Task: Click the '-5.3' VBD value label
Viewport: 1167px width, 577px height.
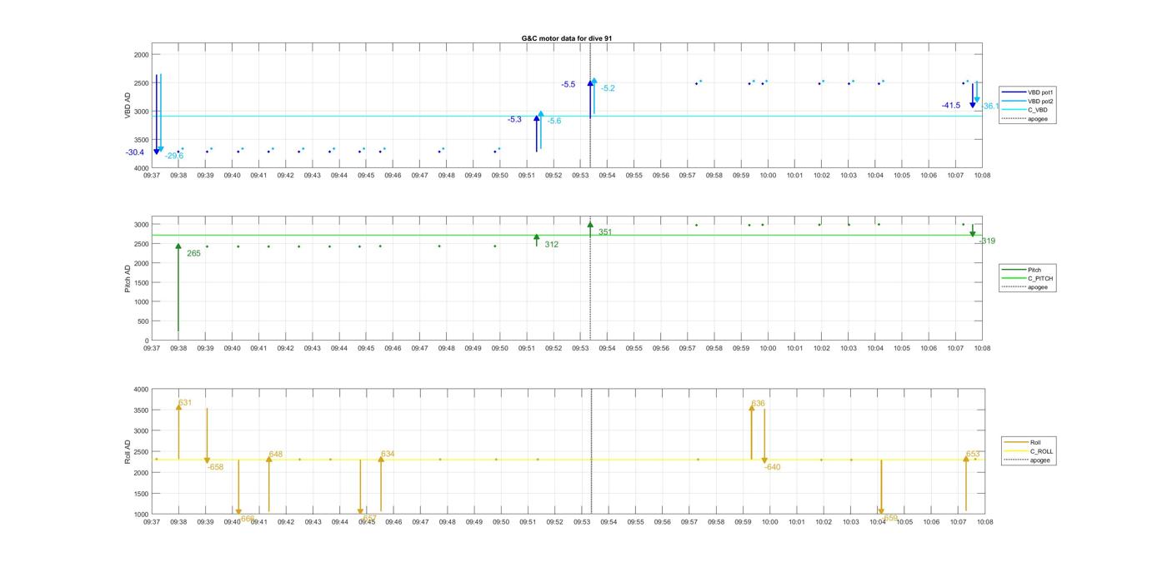Action: click(x=514, y=120)
